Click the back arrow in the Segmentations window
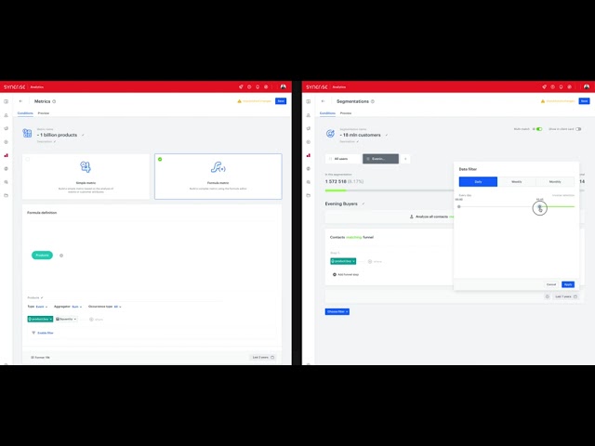The image size is (595, 446). pyautogui.click(x=323, y=101)
